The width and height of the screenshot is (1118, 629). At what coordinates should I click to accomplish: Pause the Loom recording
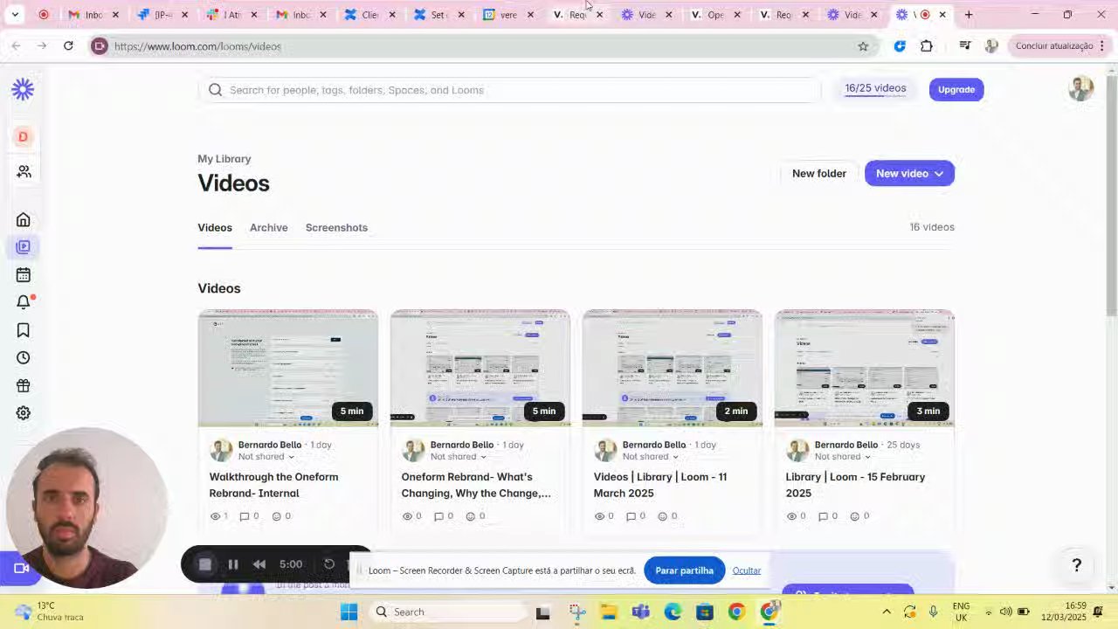233,564
